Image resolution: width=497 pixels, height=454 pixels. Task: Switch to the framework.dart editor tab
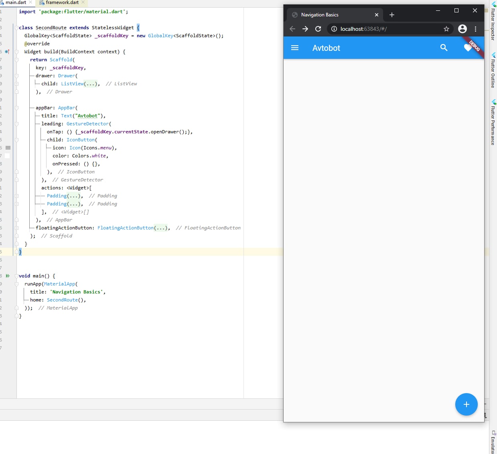(62, 2)
